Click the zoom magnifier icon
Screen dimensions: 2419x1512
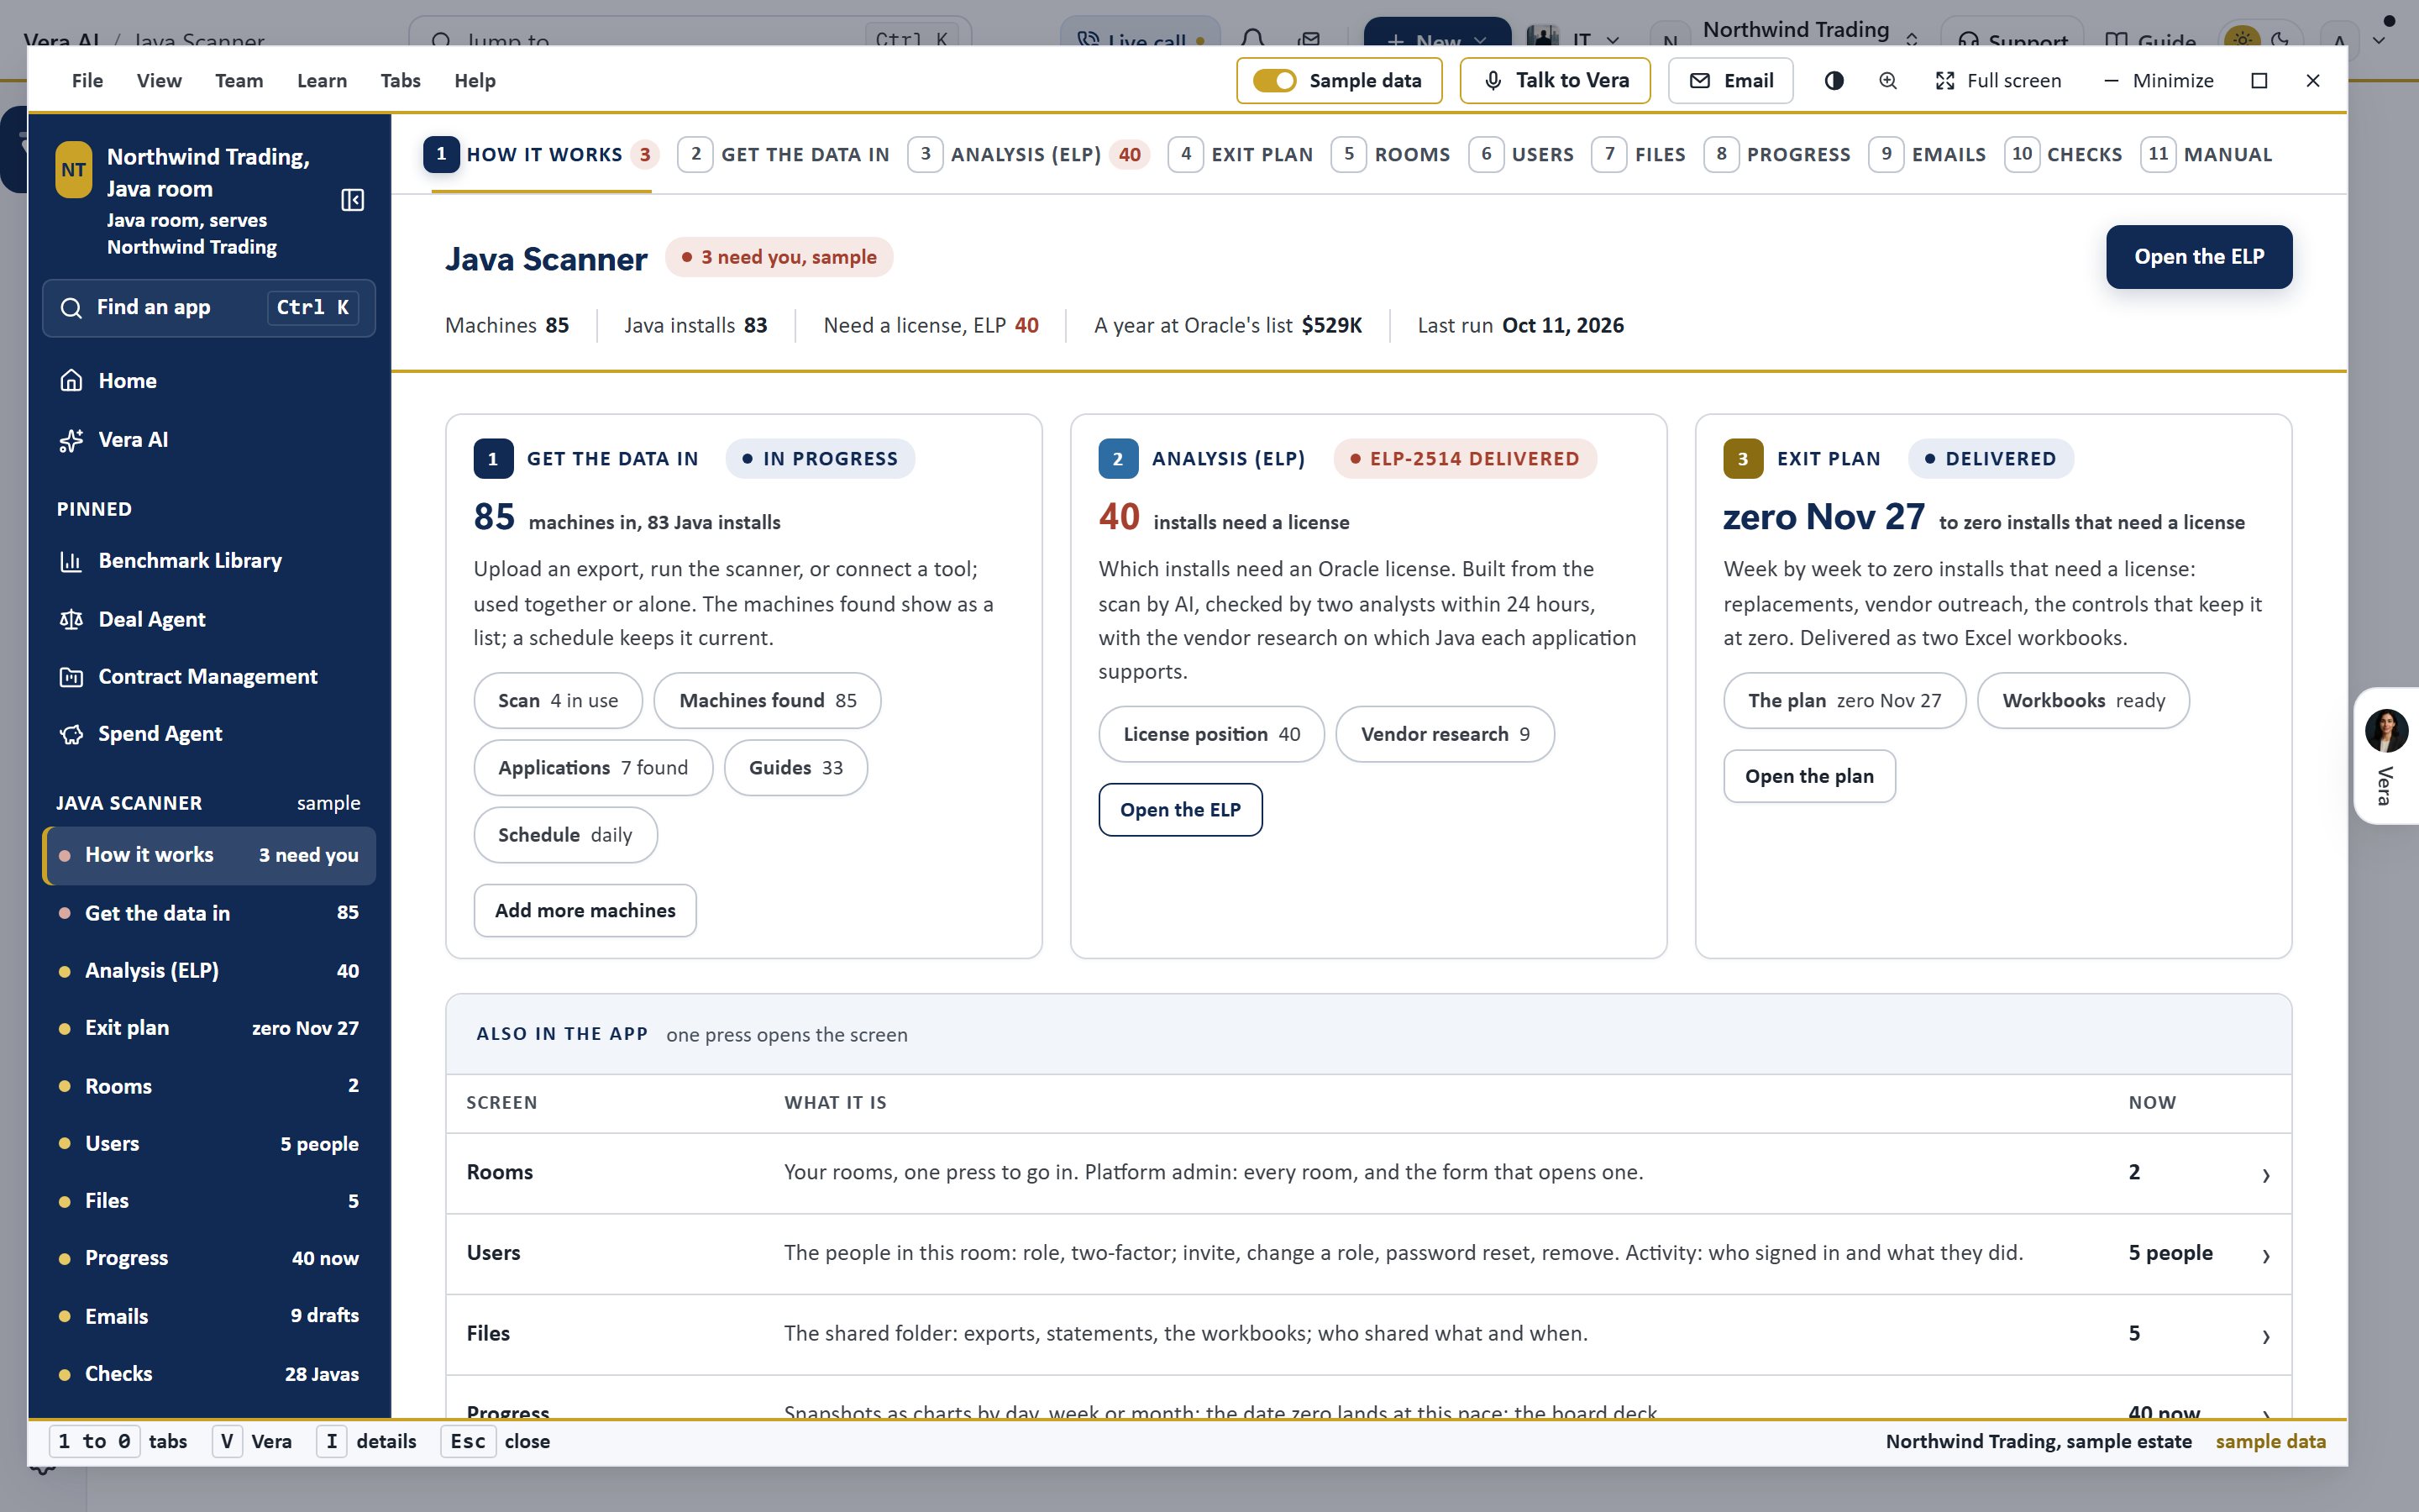click(x=1887, y=81)
